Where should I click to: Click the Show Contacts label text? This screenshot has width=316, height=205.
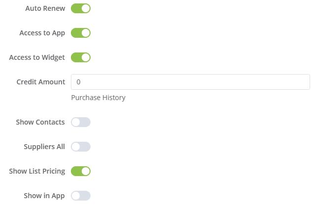(x=40, y=122)
